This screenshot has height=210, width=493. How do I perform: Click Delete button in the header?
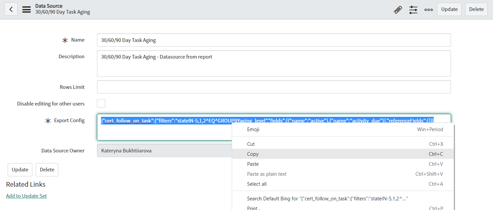click(476, 9)
